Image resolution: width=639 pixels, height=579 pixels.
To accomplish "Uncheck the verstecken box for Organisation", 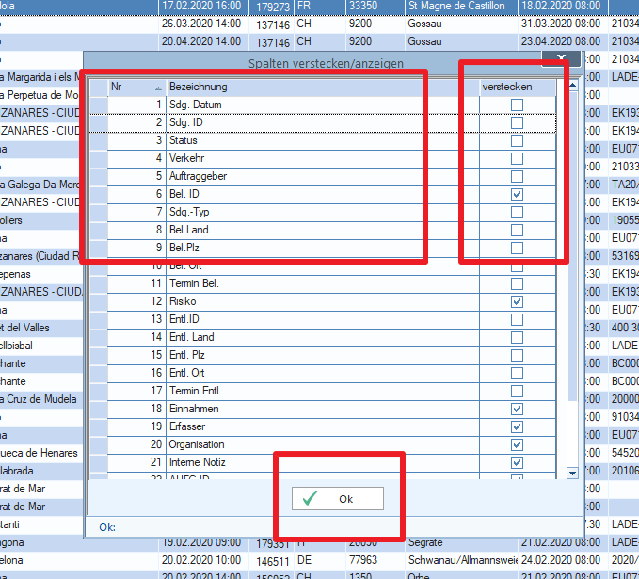I will [517, 445].
